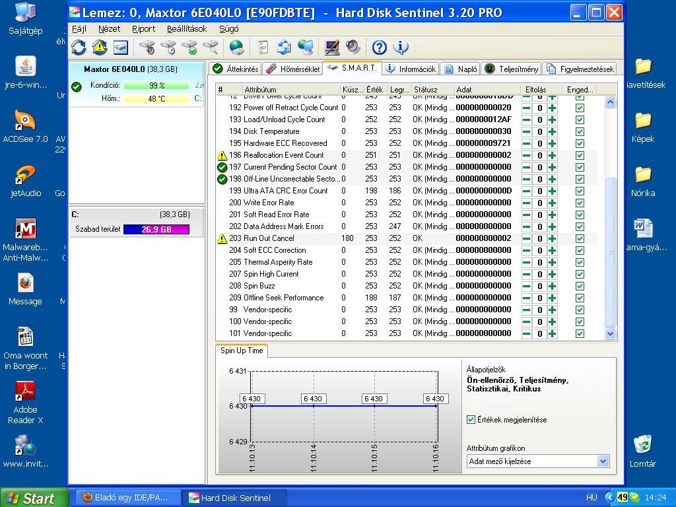Uncheck the Run Out Cancel enable checkbox
The image size is (676, 507).
[580, 238]
